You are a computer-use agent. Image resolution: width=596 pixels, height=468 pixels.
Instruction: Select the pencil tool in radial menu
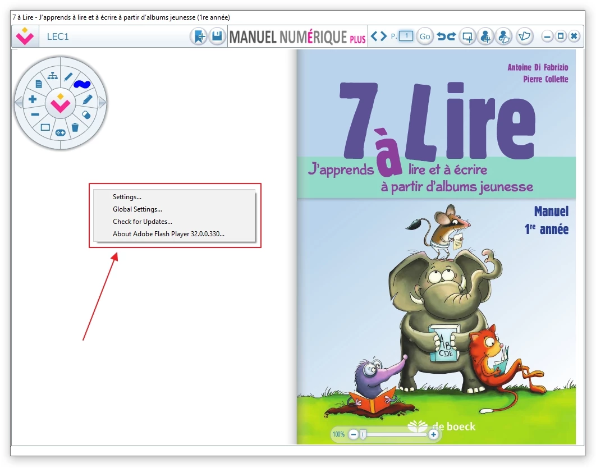click(68, 77)
